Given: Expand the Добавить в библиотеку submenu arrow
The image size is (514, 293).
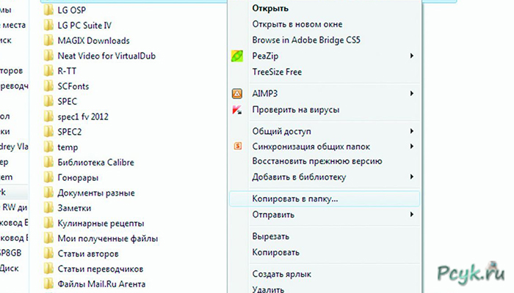Looking at the screenshot, I should [412, 177].
